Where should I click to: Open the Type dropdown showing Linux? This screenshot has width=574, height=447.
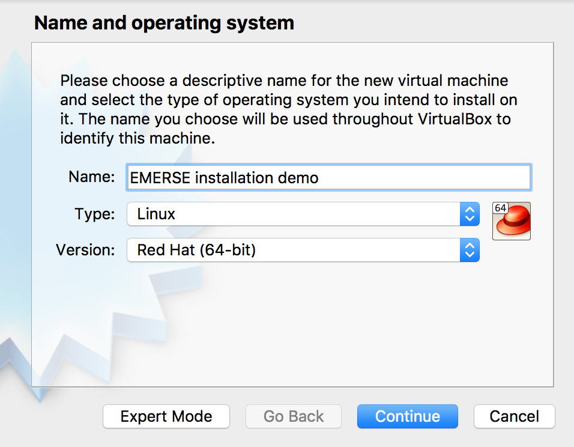tap(303, 214)
